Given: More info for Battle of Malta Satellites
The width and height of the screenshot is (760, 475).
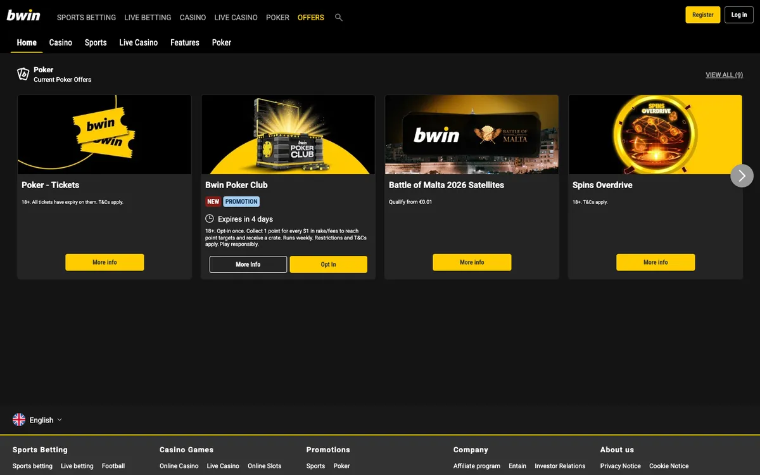Looking at the screenshot, I should click(472, 262).
